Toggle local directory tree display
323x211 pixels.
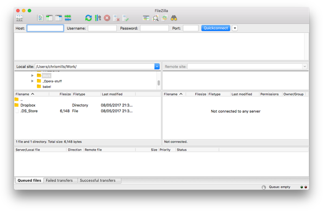pyautogui.click(x=49, y=18)
